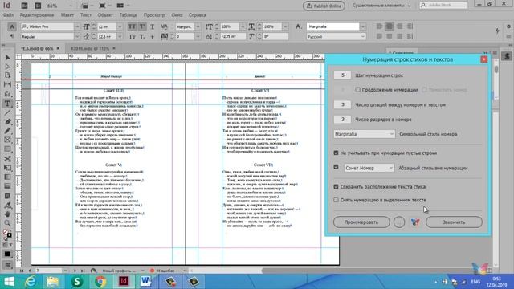
Task: Open Internet Explorer from the taskbar
Action: pos(31,282)
